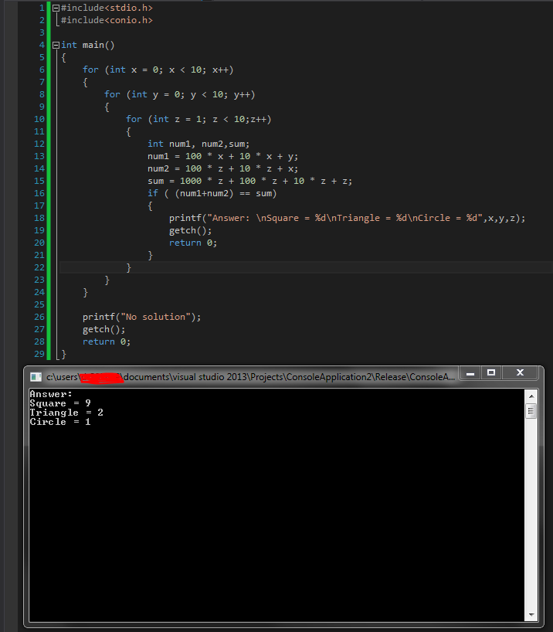Click on 'int main()' declaration
Image resolution: width=553 pixels, height=632 pixels.
click(x=88, y=45)
